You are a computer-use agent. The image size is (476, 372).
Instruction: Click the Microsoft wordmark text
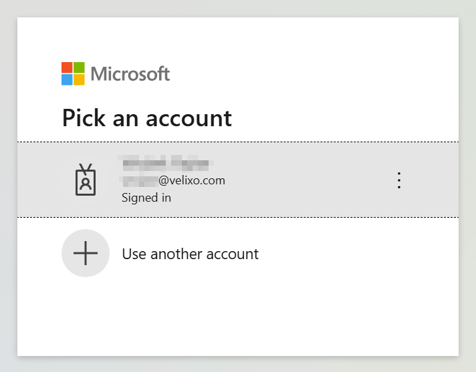tap(130, 73)
